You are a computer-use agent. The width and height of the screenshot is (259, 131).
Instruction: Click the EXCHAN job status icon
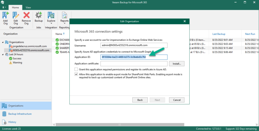point(57,40)
